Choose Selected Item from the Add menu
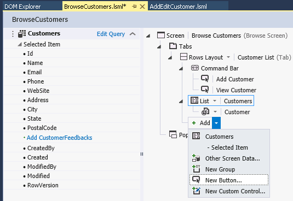The width and height of the screenshot is (293, 201). [x=229, y=147]
